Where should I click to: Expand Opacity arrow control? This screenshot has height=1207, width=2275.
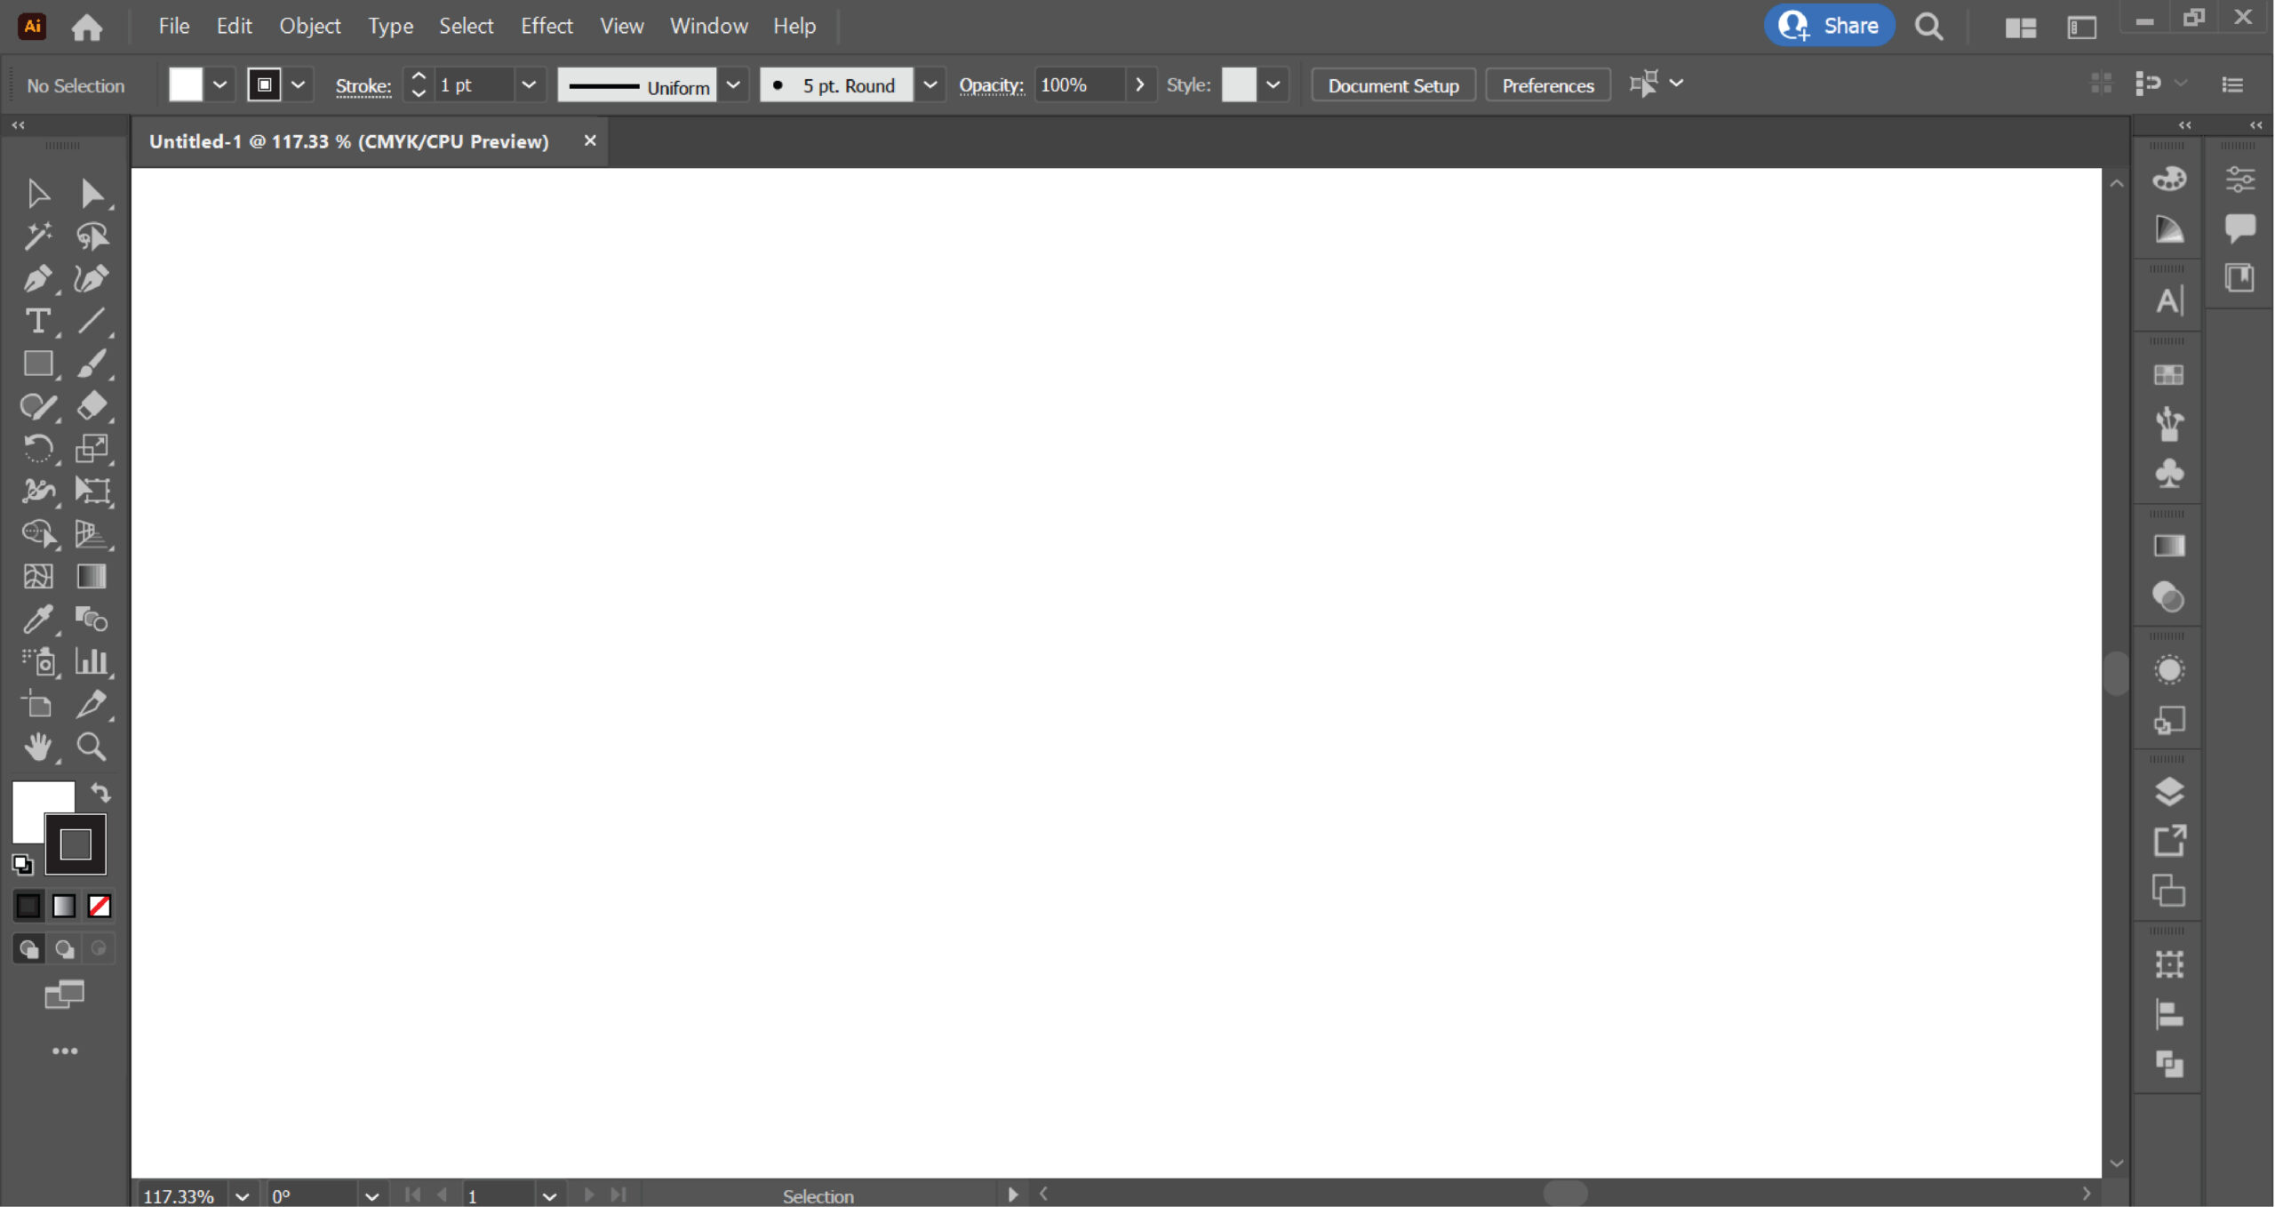pyautogui.click(x=1140, y=85)
